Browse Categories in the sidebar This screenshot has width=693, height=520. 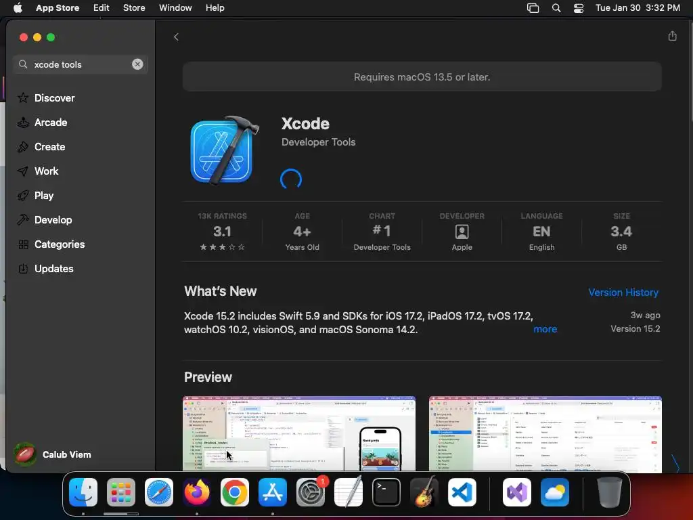[x=60, y=244]
